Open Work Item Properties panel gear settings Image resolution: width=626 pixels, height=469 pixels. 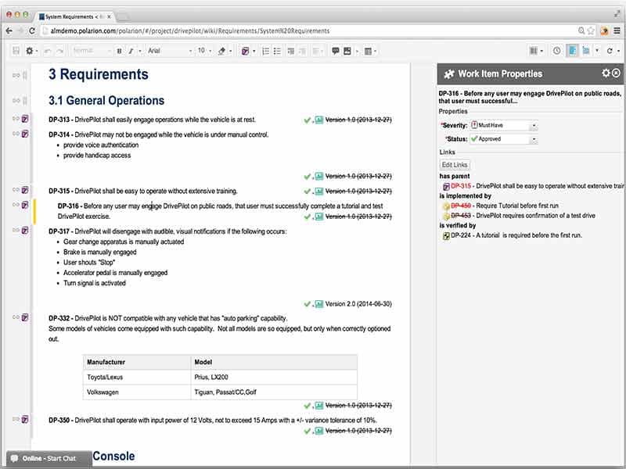click(606, 73)
